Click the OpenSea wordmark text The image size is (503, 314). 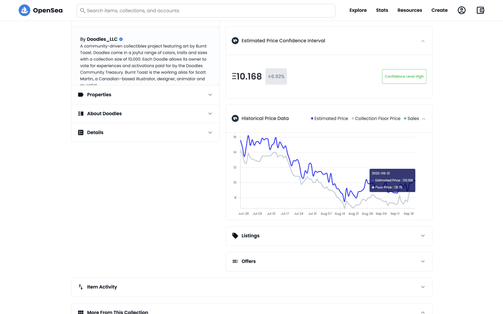pos(48,10)
